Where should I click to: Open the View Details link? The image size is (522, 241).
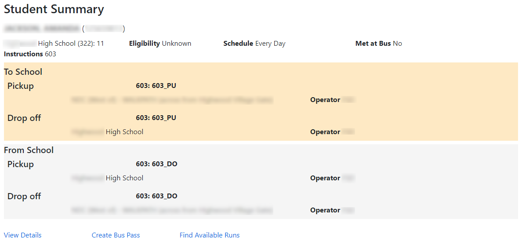[x=23, y=235]
